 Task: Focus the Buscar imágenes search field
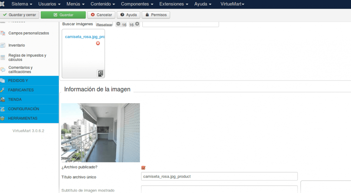180,24
